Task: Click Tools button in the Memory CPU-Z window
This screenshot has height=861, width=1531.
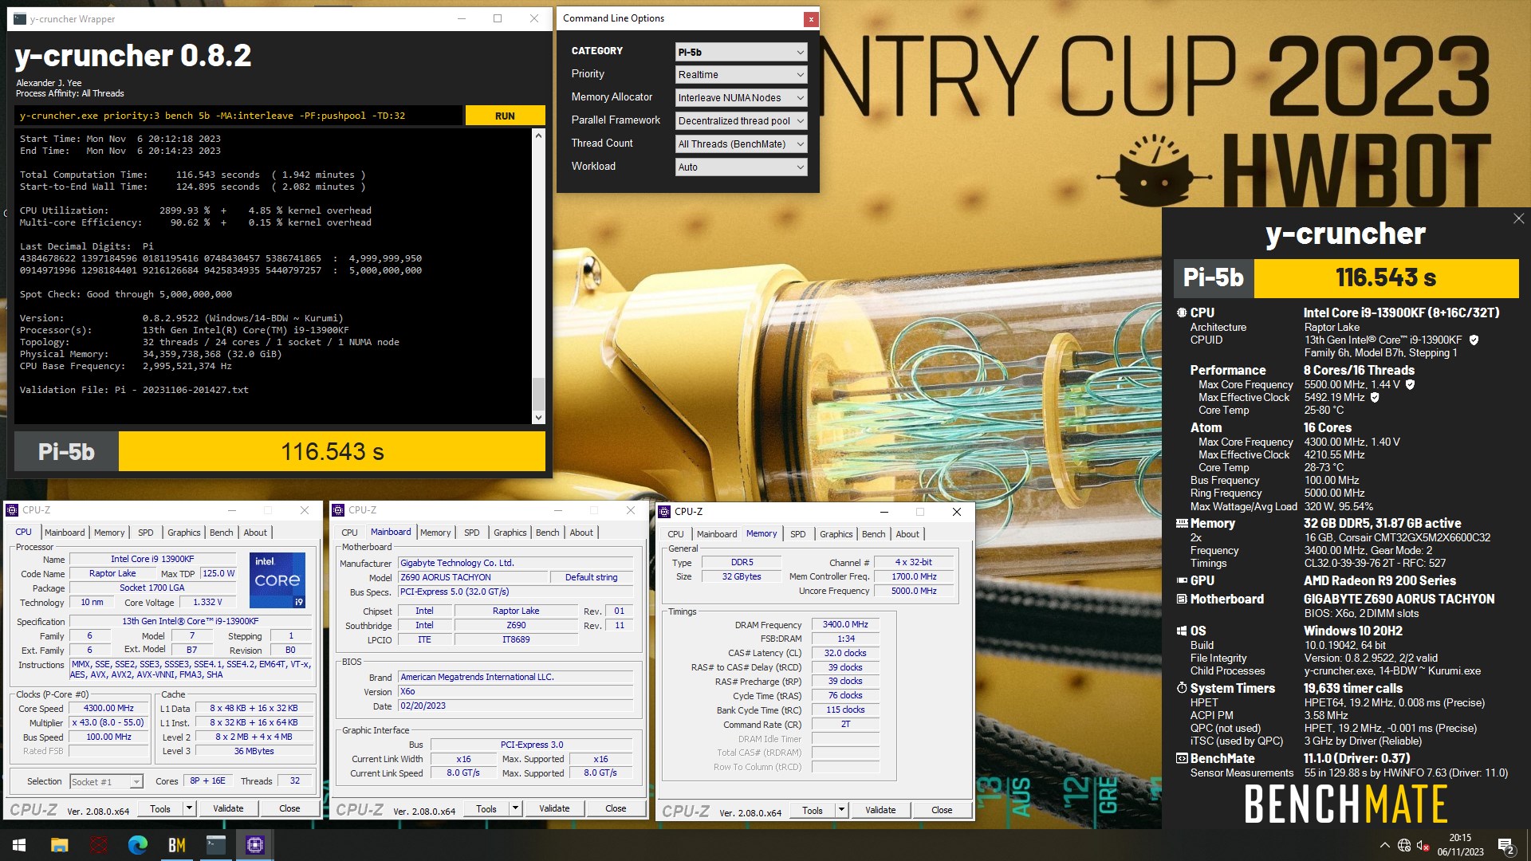Action: [813, 810]
